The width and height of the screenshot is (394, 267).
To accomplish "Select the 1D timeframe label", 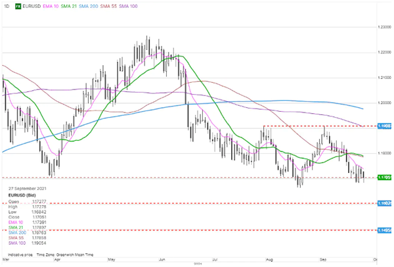I will pos(7,7).
